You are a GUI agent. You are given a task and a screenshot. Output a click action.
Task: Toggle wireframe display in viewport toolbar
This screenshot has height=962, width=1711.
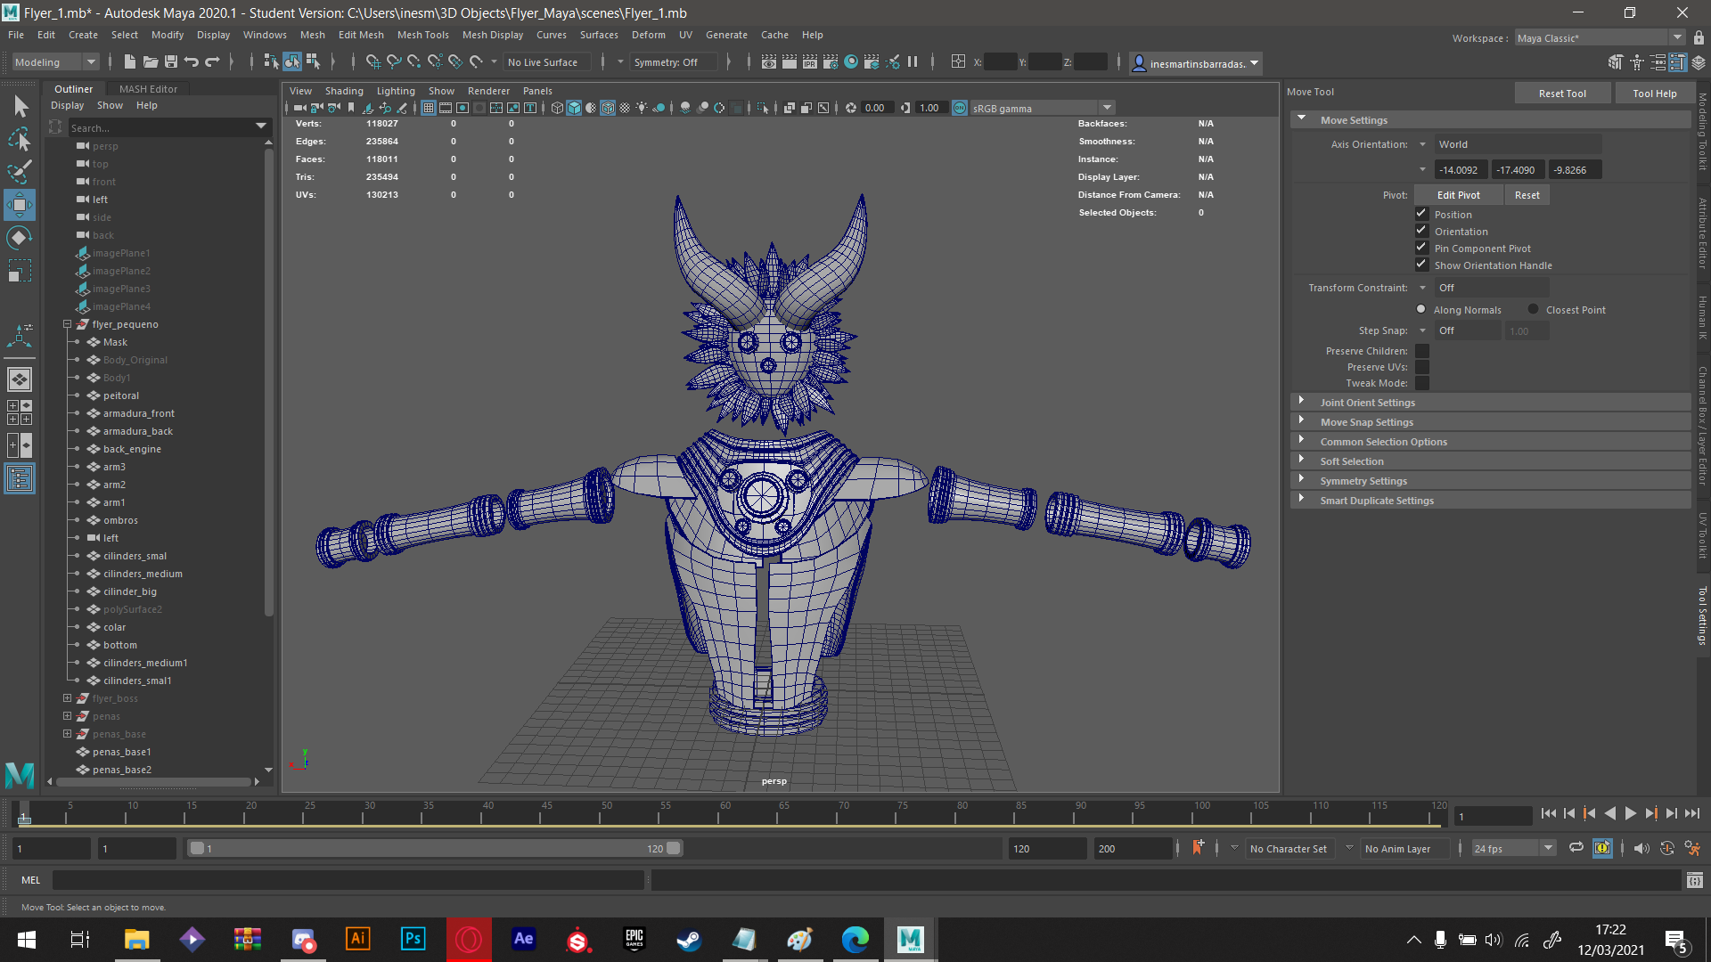tap(557, 108)
